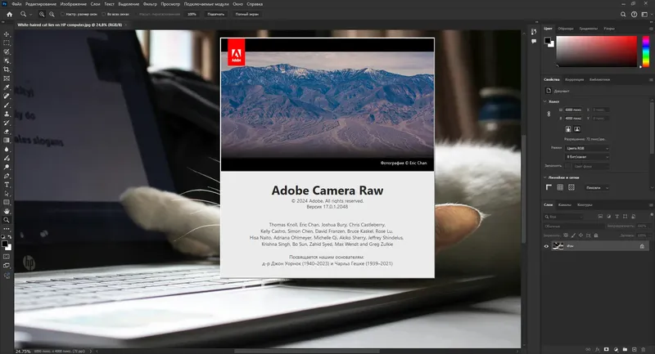
Task: Open the search icon at top right
Action: pos(623,14)
